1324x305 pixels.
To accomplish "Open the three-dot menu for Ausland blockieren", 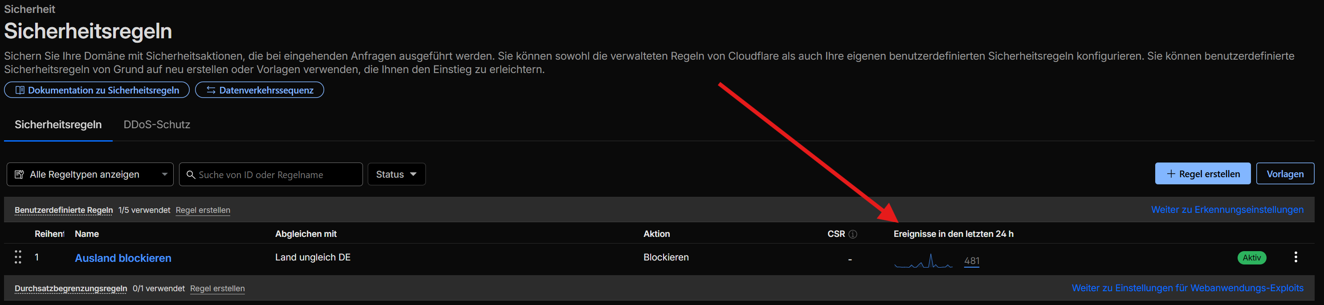I will tap(1295, 257).
